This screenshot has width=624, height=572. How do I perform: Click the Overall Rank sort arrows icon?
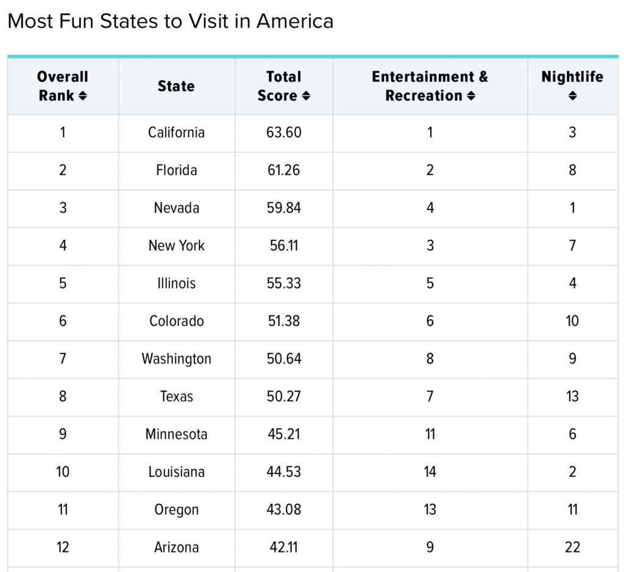pos(82,96)
